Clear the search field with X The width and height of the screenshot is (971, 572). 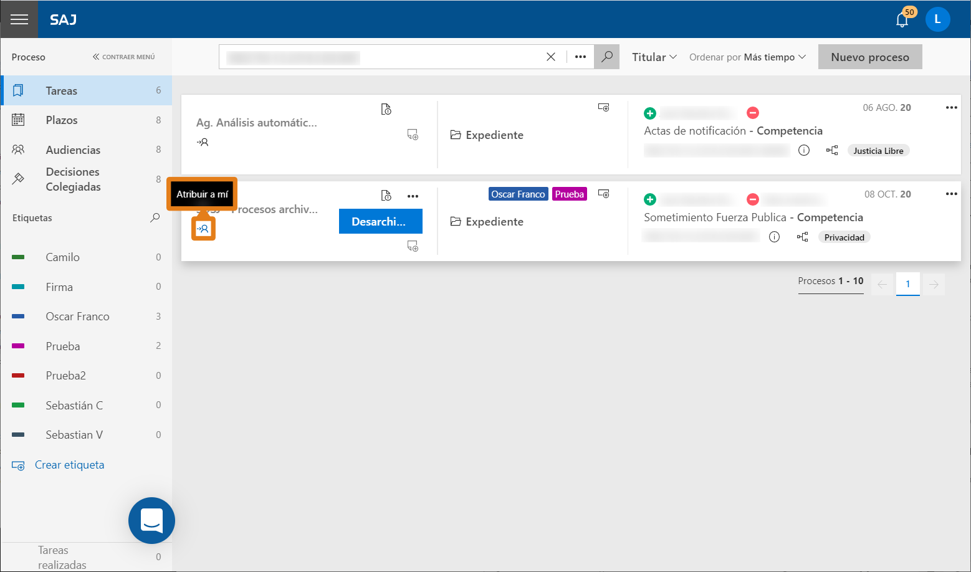(x=551, y=57)
